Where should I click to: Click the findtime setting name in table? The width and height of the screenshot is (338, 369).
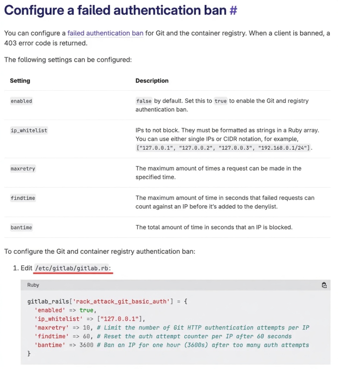(23, 198)
